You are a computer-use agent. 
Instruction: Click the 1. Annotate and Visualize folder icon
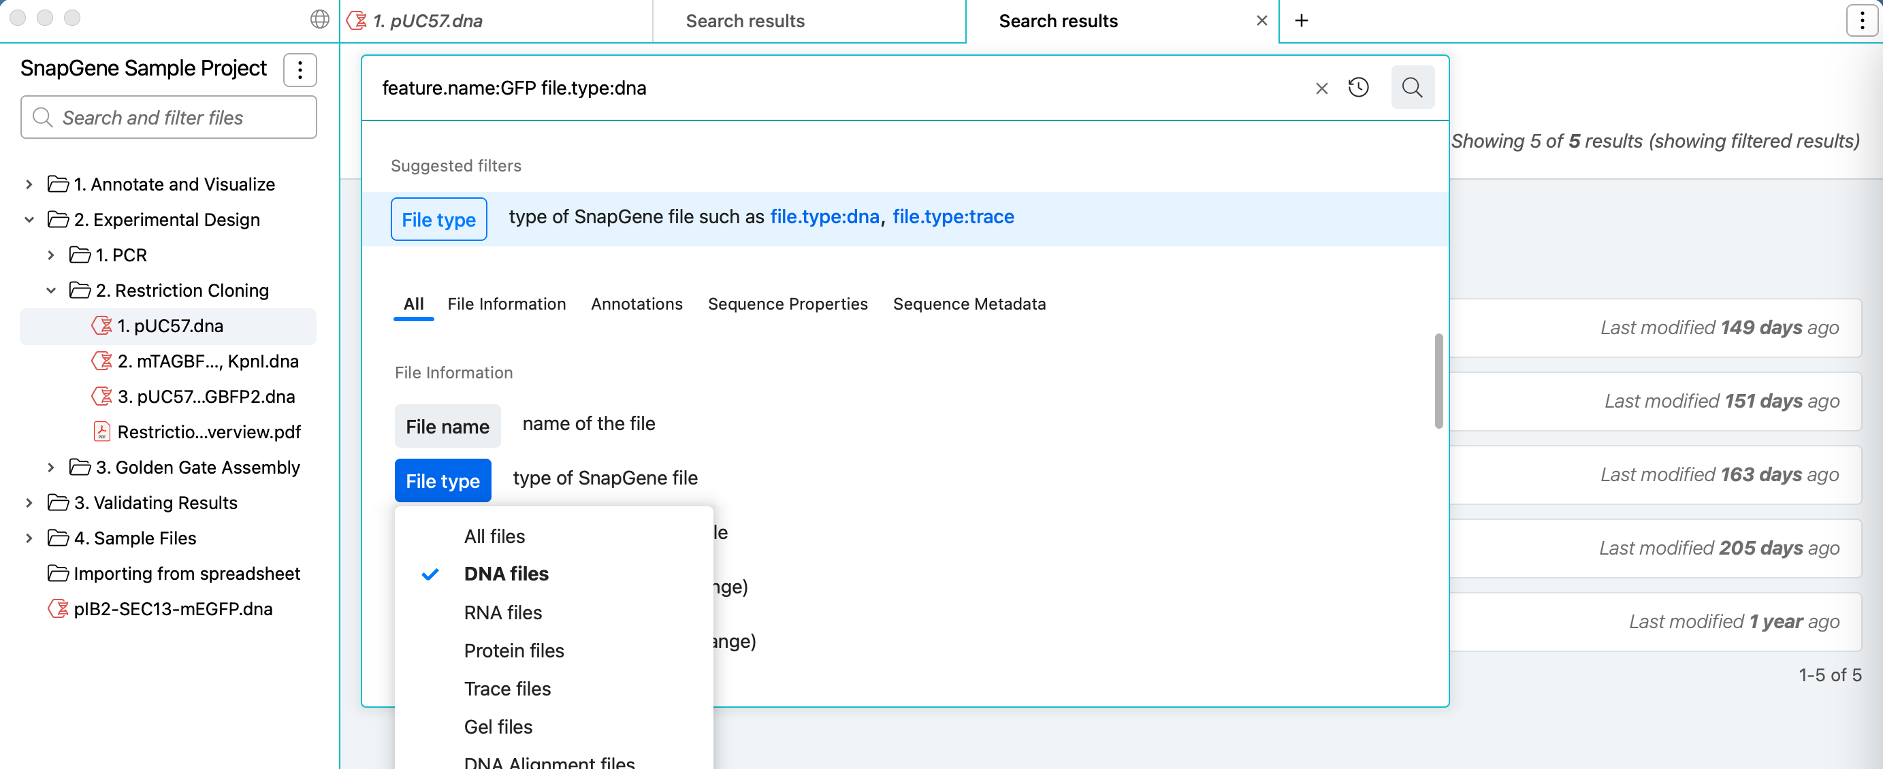[x=58, y=184]
